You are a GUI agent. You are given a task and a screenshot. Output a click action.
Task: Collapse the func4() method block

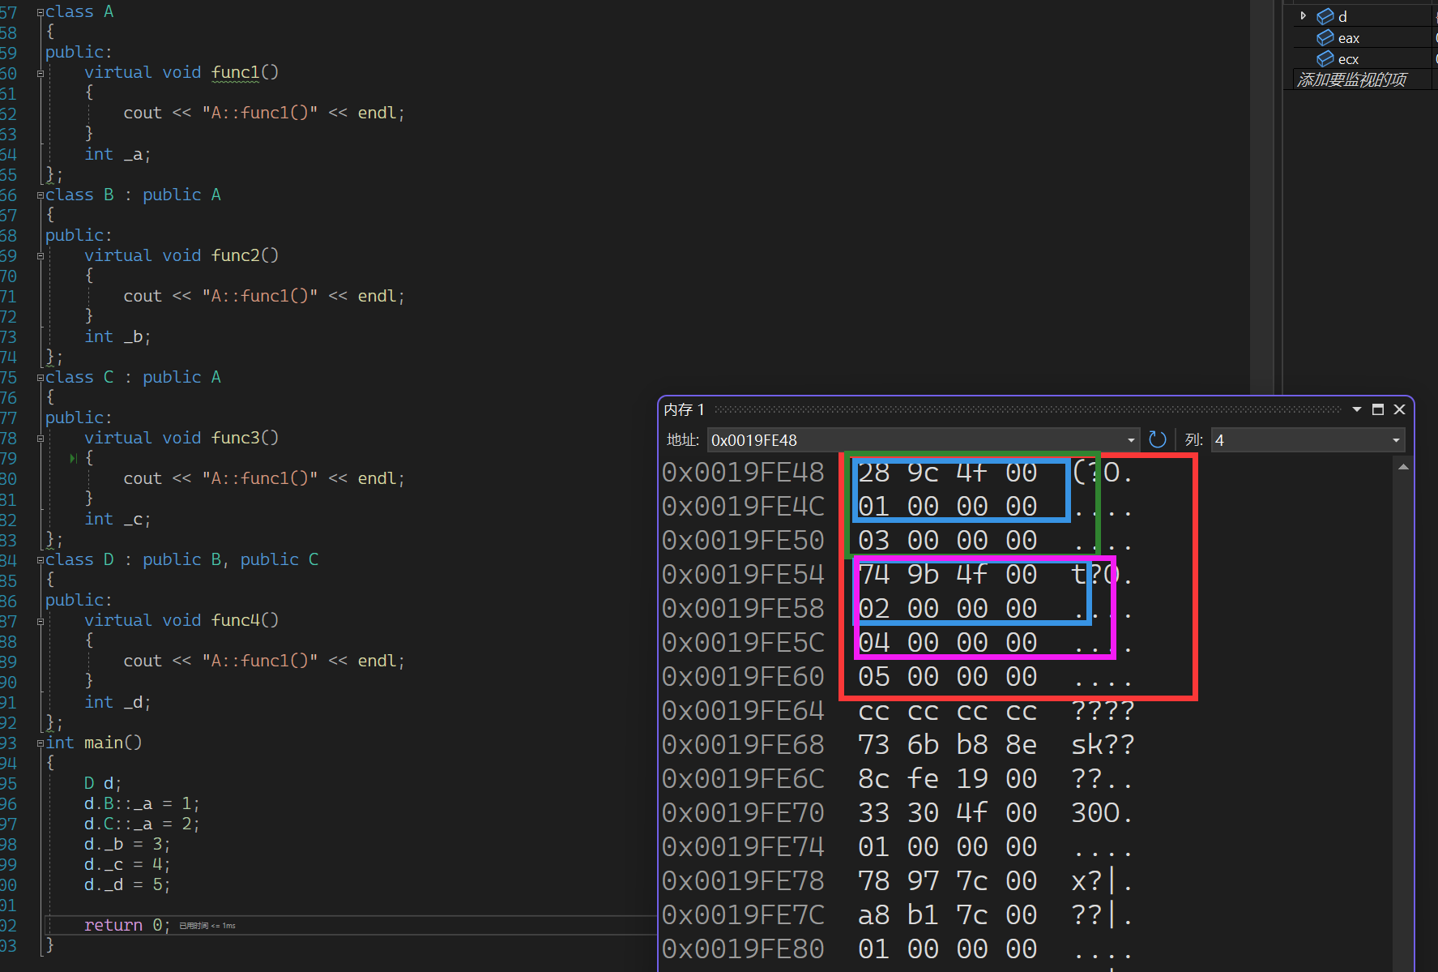[x=41, y=622]
